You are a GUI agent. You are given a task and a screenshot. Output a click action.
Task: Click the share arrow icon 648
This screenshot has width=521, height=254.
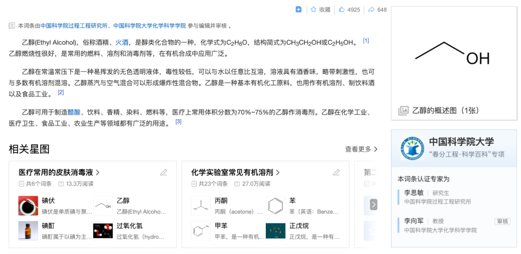pos(371,10)
